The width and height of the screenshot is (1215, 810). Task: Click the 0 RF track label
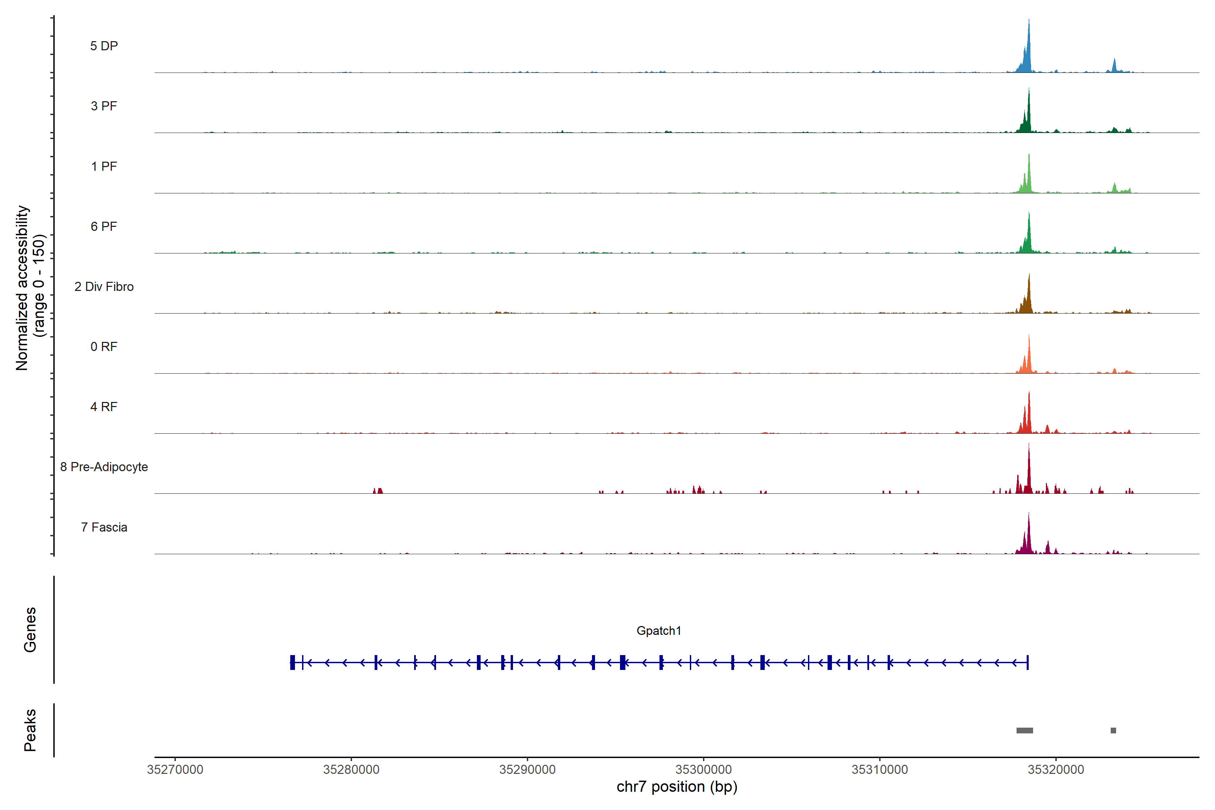coord(104,347)
